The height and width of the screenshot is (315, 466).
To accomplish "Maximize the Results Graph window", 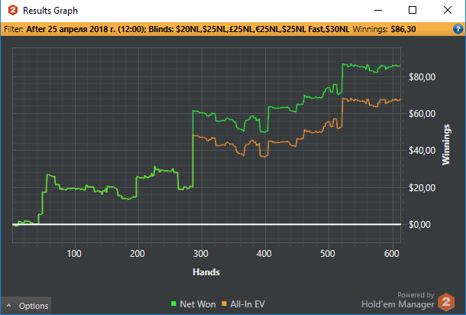I will tap(413, 10).
